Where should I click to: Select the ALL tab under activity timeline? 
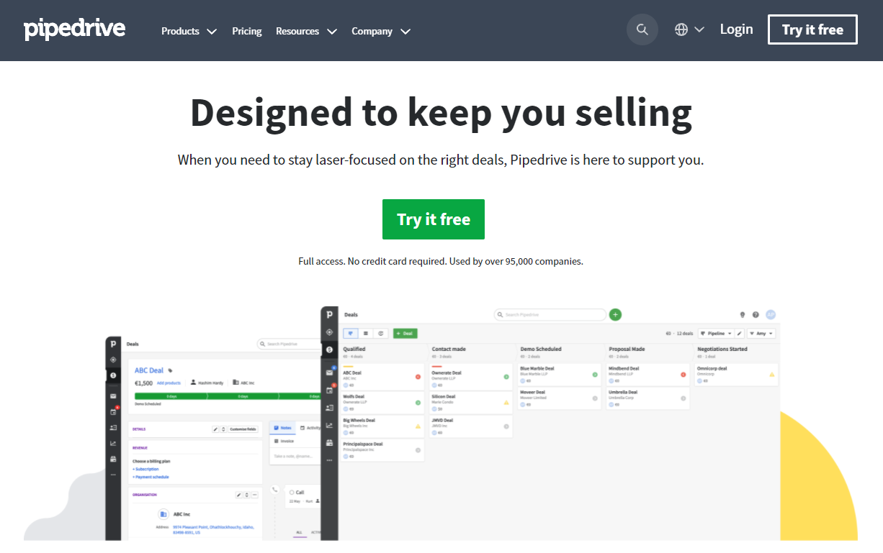click(299, 532)
